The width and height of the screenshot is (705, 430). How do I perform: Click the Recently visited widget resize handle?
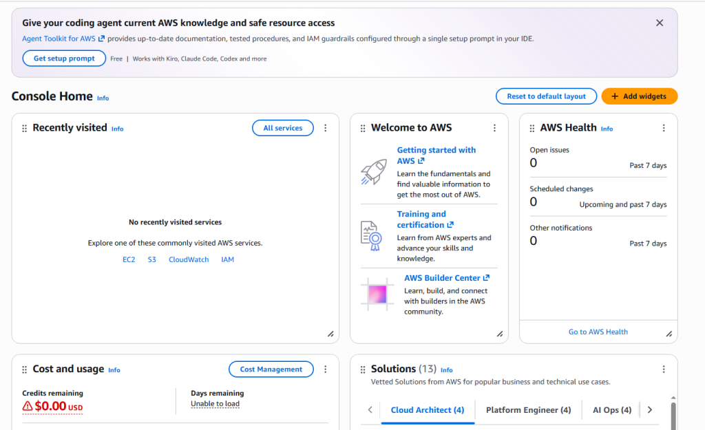tap(330, 334)
